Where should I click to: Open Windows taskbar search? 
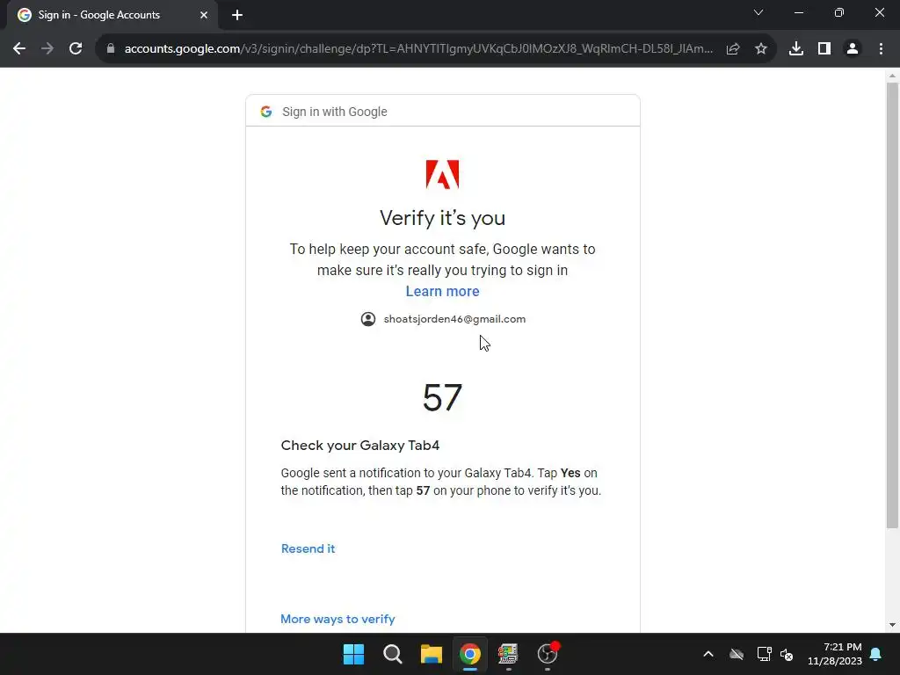[x=393, y=654]
